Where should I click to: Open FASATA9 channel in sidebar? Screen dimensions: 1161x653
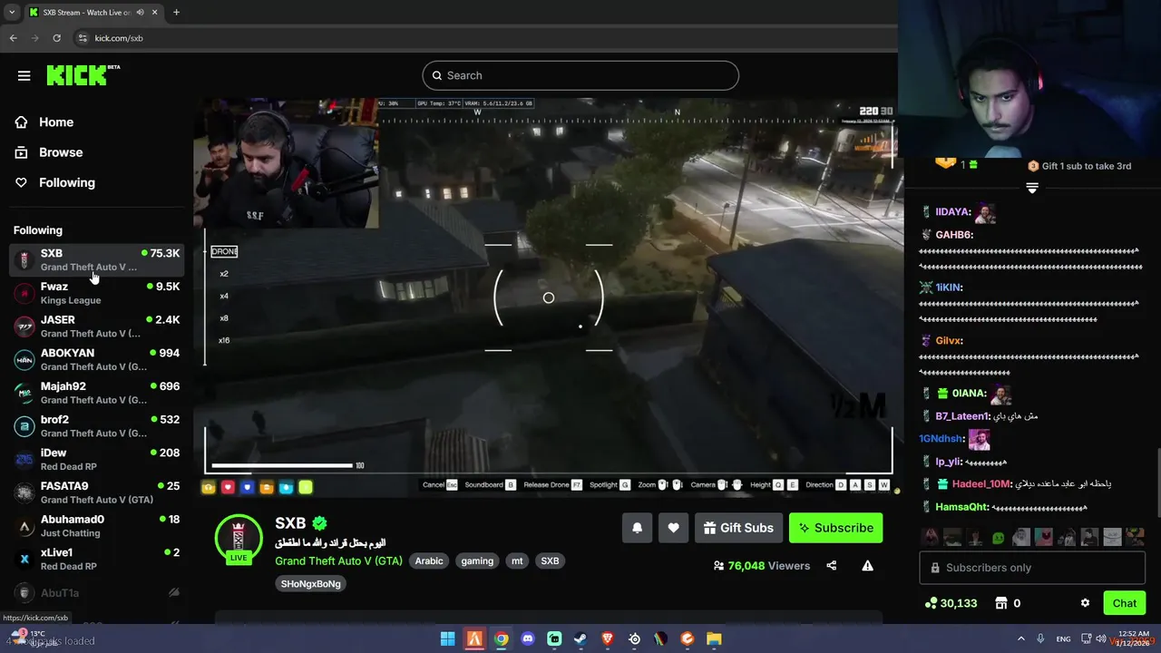[x=97, y=492]
